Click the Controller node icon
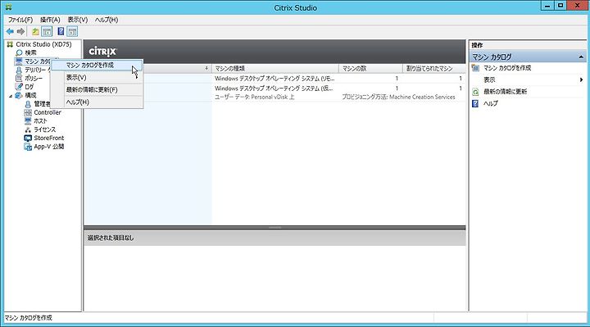Viewport: 590px width, 327px height. coord(28,112)
